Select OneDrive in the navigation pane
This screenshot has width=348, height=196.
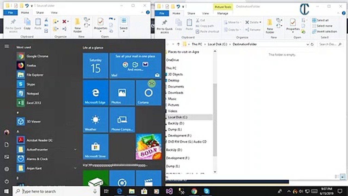(172, 60)
